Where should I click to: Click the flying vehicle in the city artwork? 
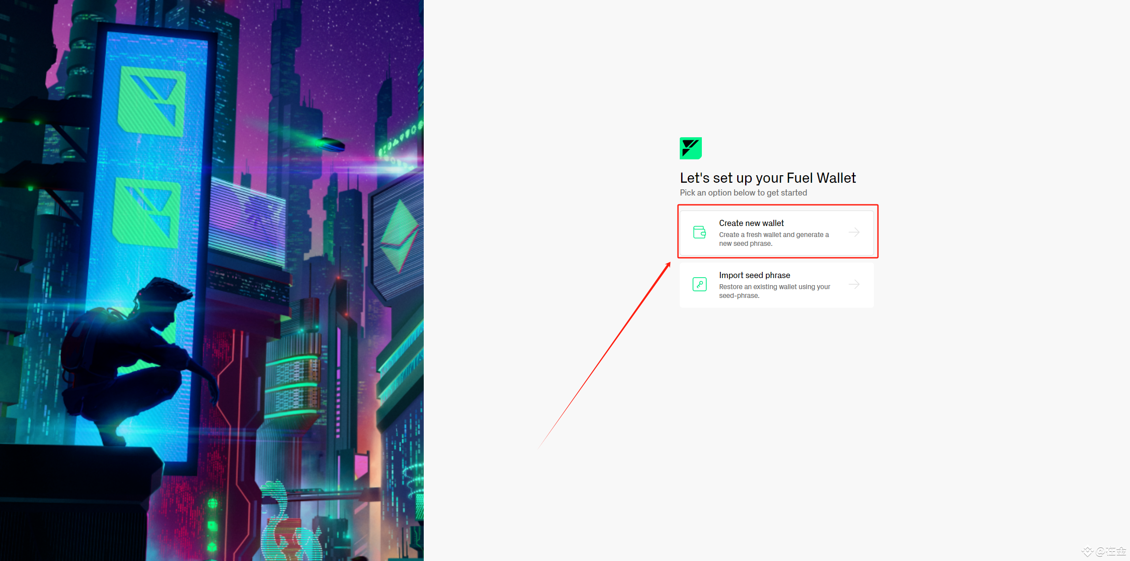[x=330, y=144]
